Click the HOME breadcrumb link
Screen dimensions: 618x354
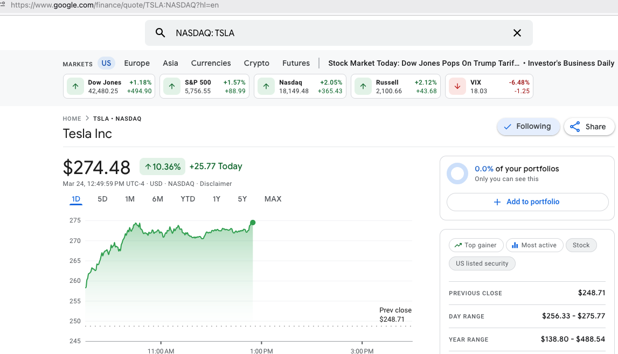coord(72,119)
